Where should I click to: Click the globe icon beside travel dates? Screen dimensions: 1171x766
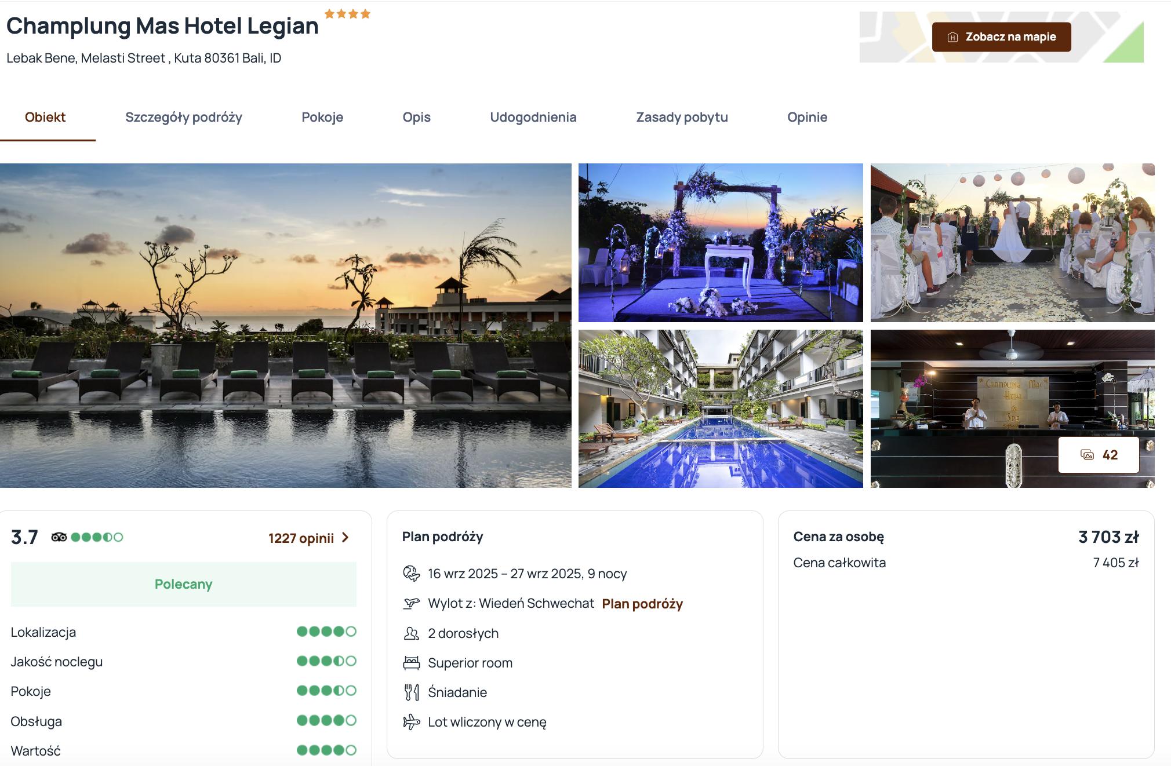pos(411,574)
